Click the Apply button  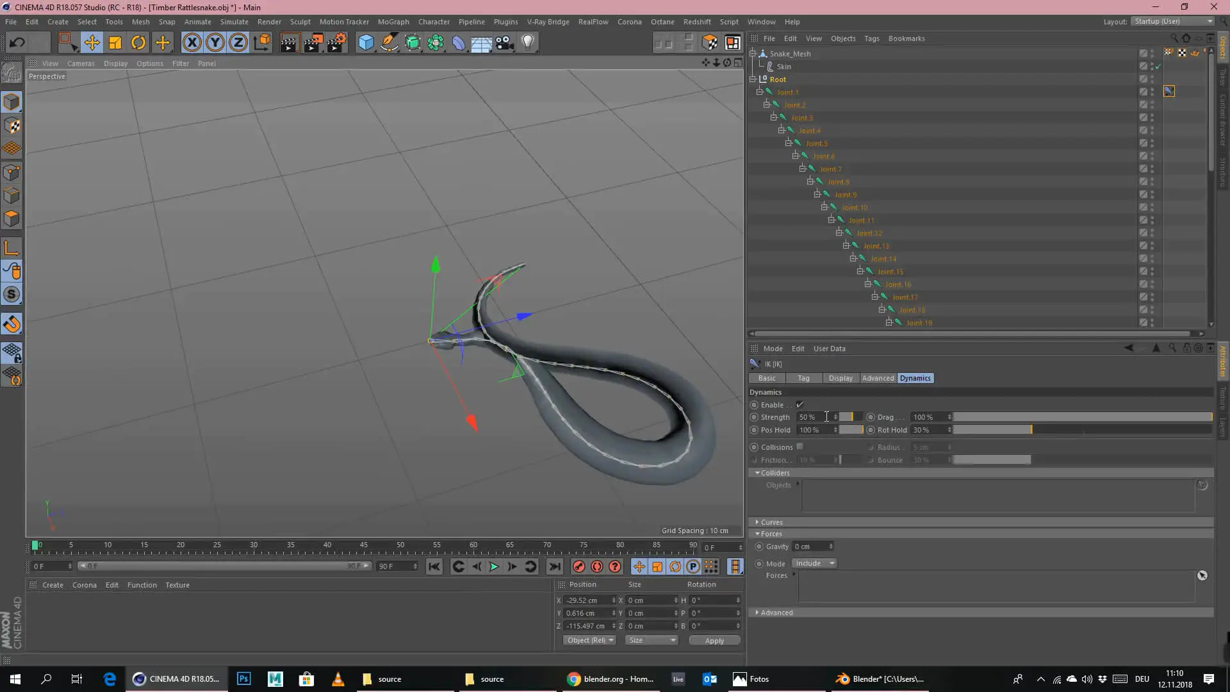click(714, 641)
